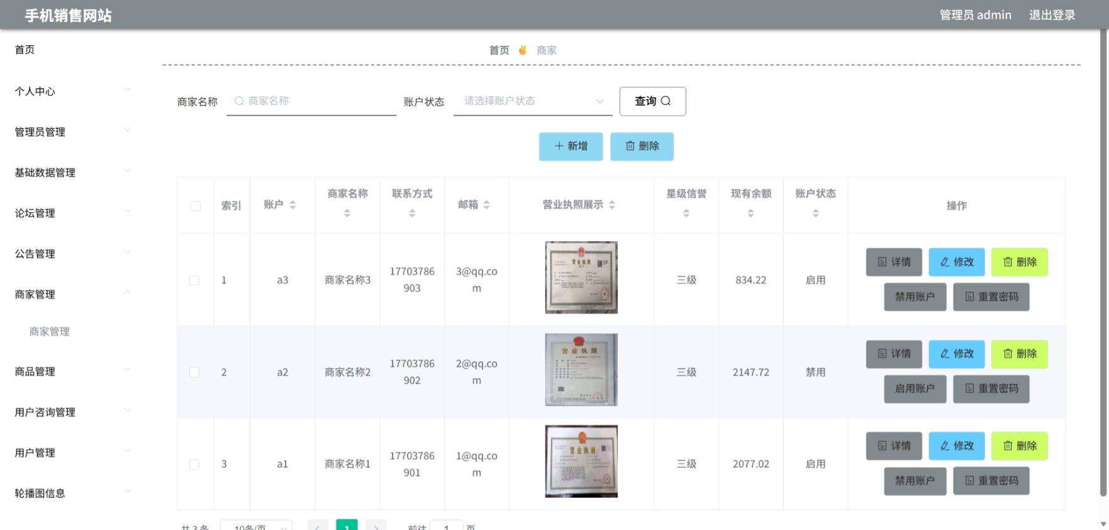This screenshot has width=1109, height=530.
Task: Sort by 账户状态 column arrows
Action: point(815,214)
